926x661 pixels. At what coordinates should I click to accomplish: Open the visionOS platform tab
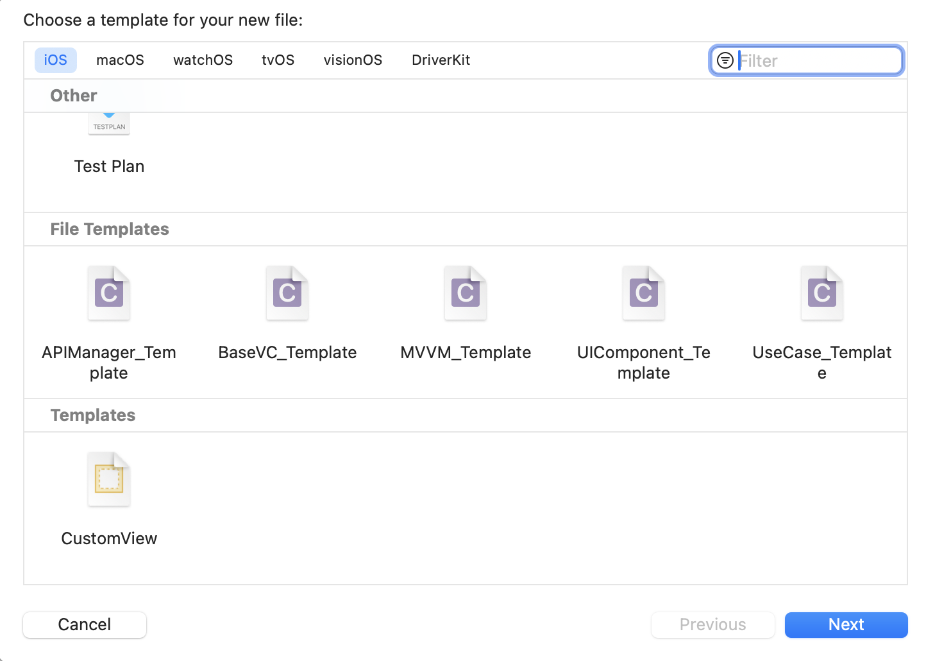[353, 60]
